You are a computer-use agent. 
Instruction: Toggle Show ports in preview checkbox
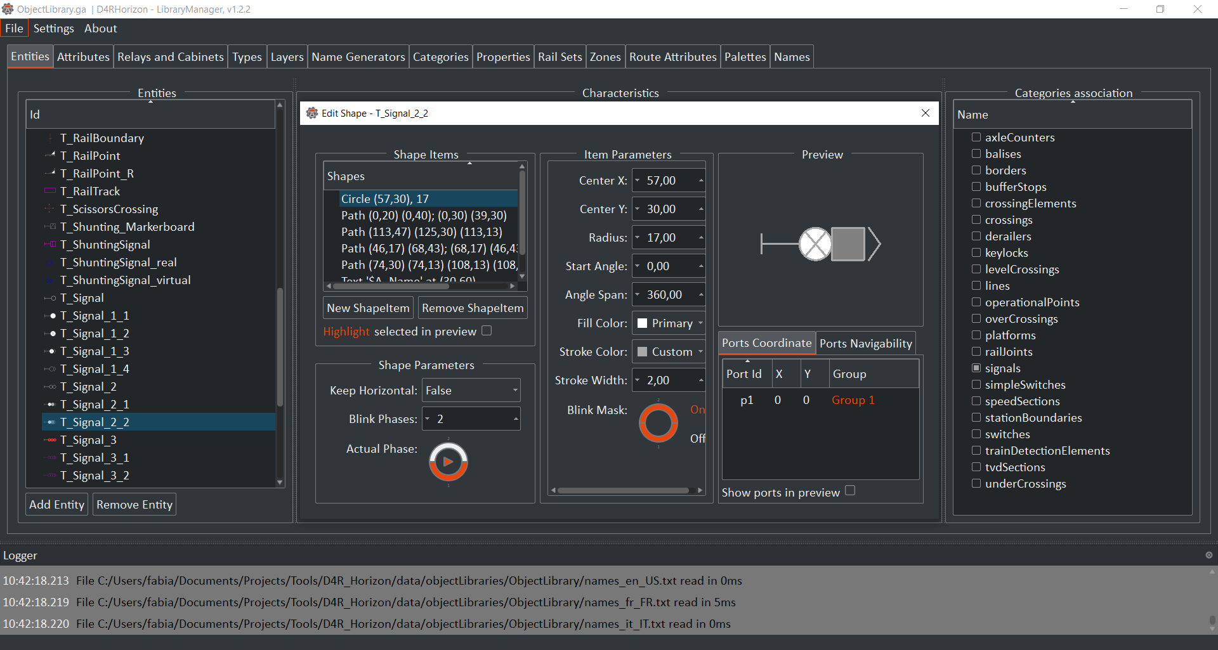click(850, 491)
